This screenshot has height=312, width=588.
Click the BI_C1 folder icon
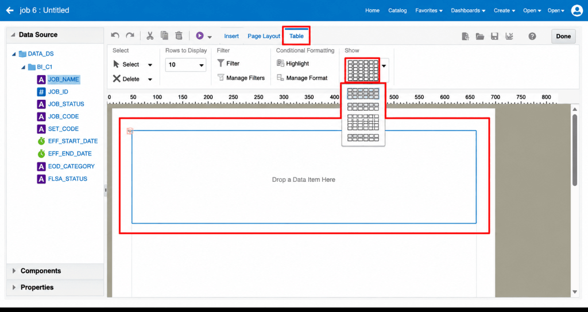coord(32,67)
